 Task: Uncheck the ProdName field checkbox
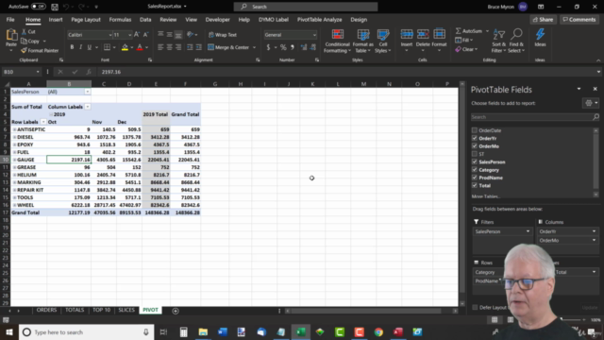pos(475,178)
